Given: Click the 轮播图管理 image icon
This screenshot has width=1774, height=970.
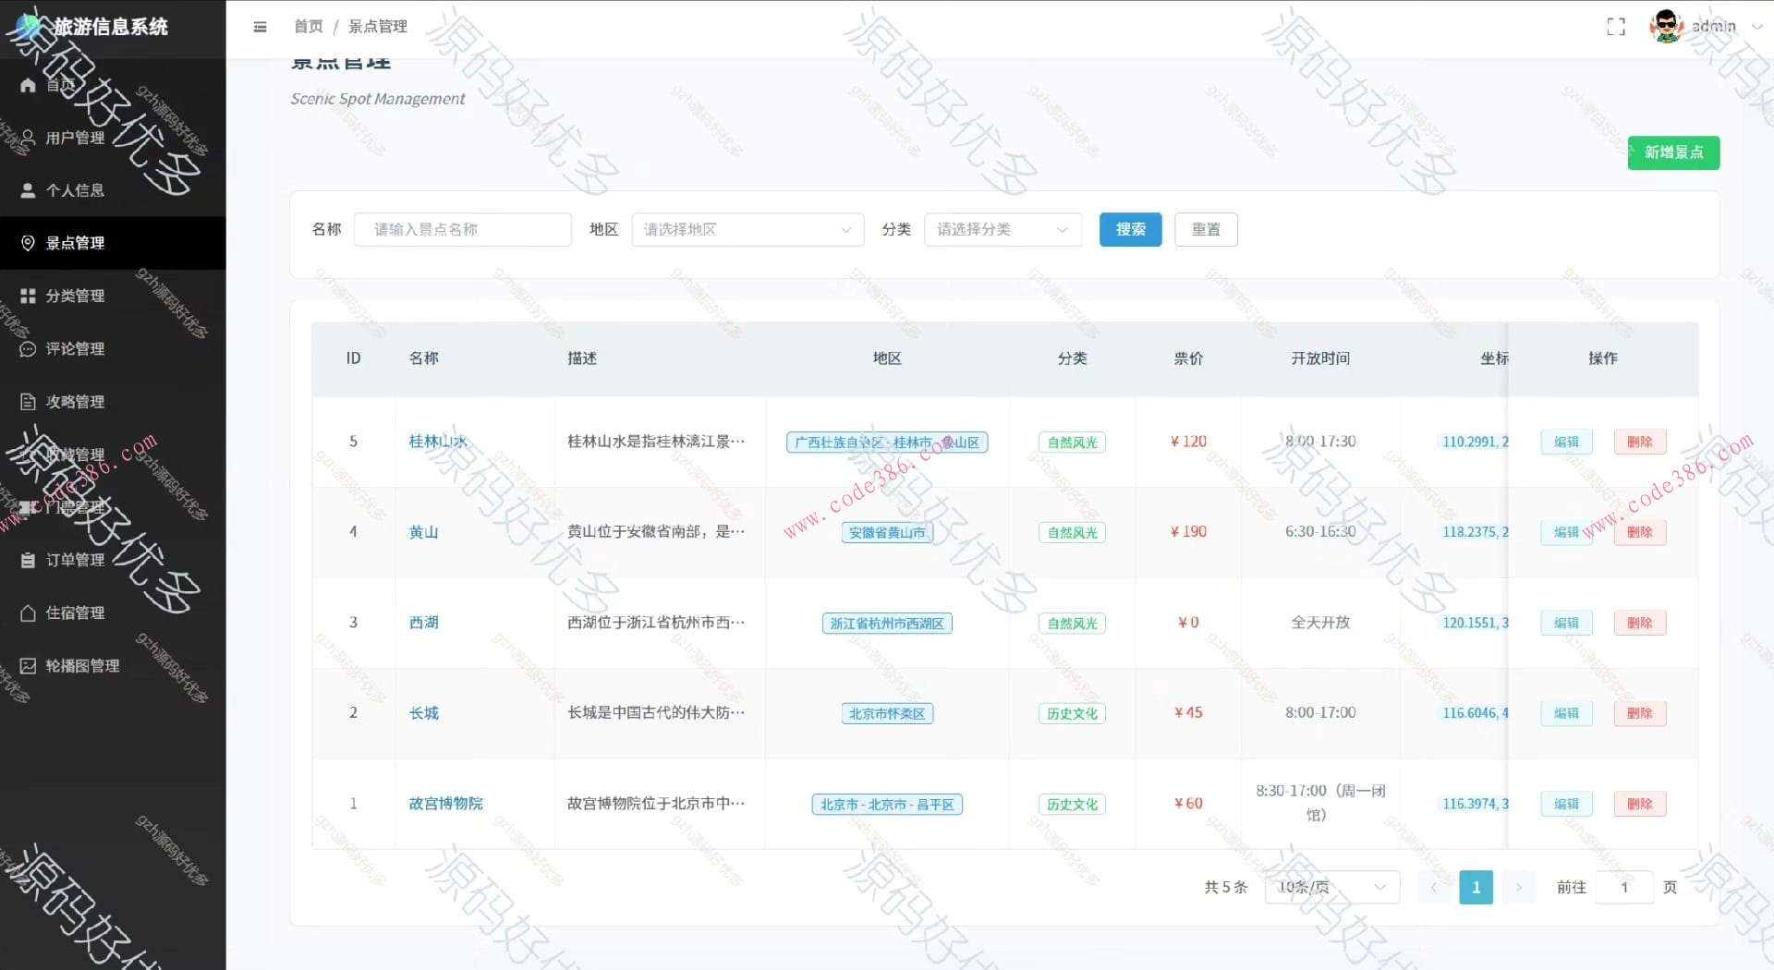Looking at the screenshot, I should coord(29,665).
